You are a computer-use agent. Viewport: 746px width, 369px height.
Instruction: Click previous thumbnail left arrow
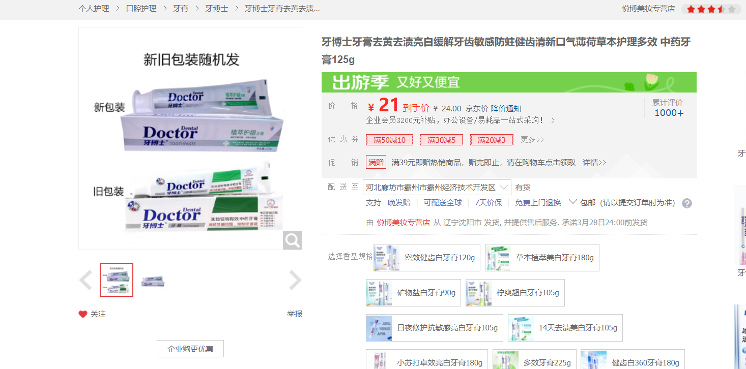tap(85, 280)
